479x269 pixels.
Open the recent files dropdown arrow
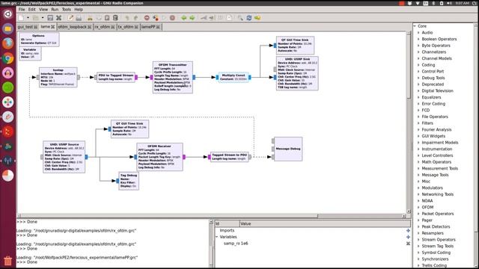tap(43, 18)
